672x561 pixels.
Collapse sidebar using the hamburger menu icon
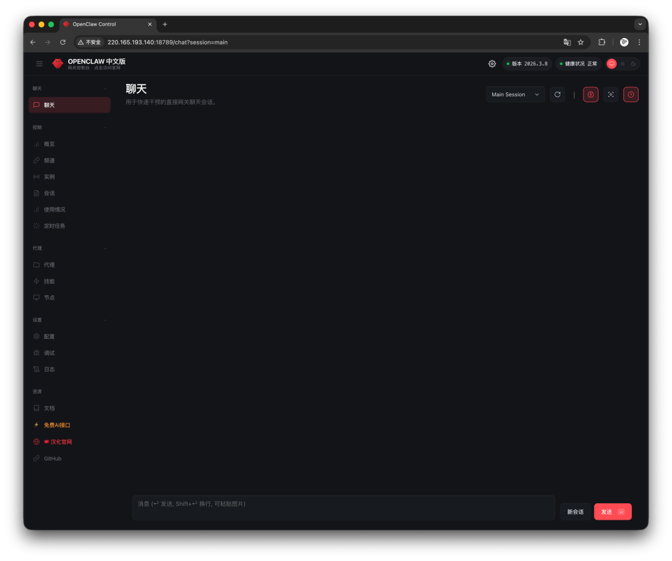pyautogui.click(x=39, y=64)
